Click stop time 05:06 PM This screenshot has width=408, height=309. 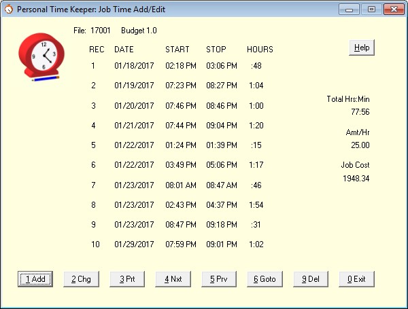click(x=222, y=165)
